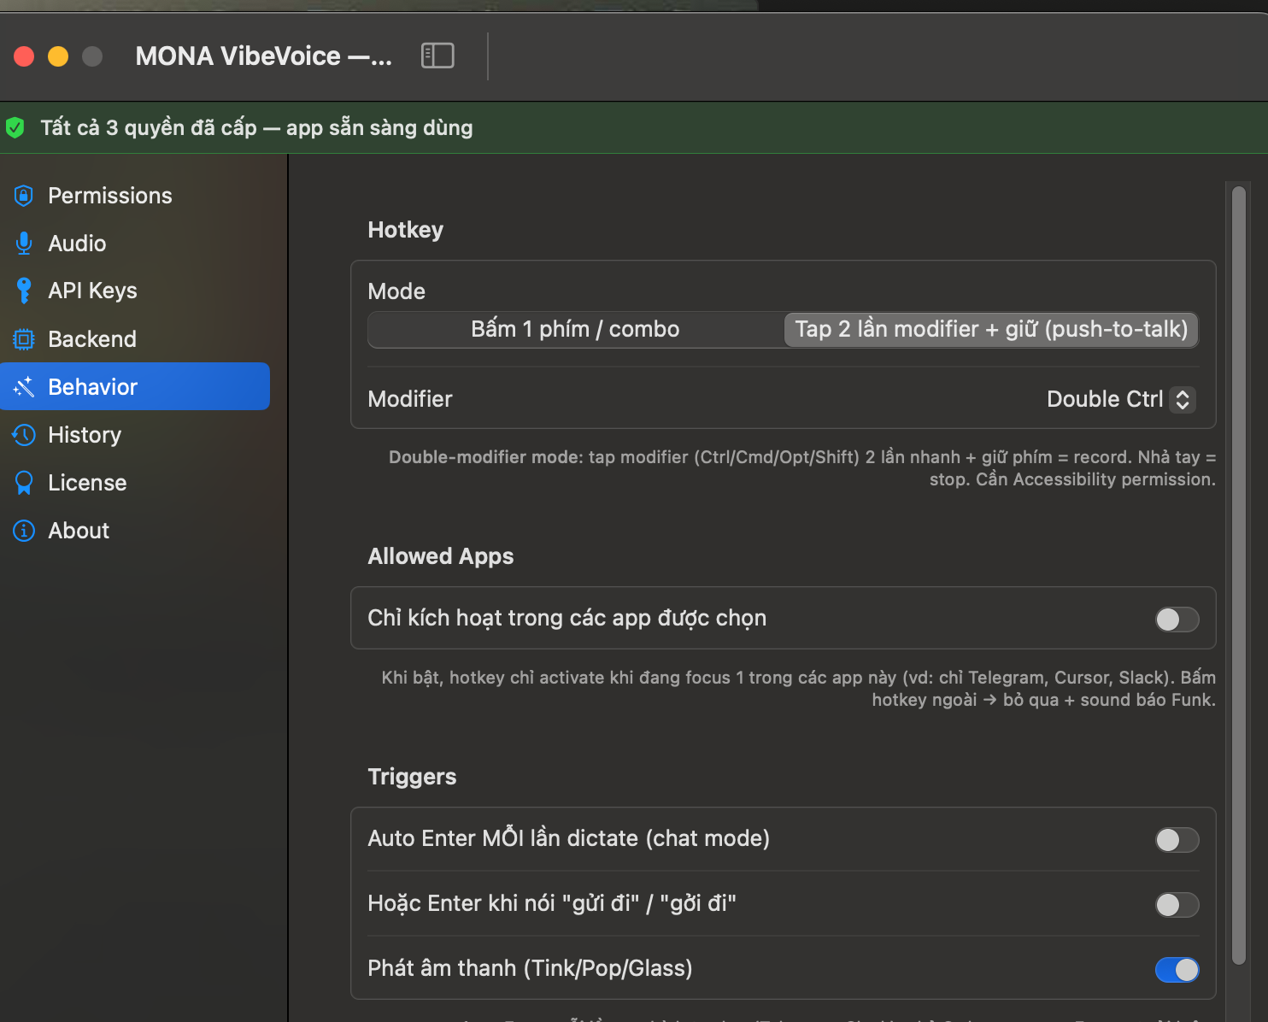
Task: Select 'Tap 2 lần modifier + giữ' mode
Action: pos(991,330)
